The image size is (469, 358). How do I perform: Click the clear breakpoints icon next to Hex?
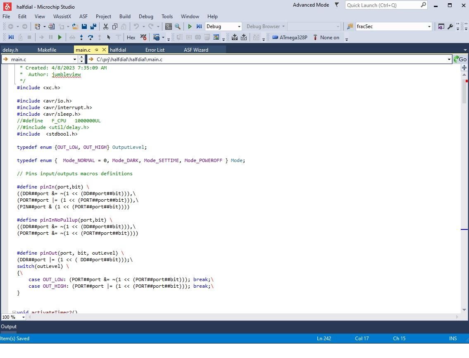pos(143,38)
